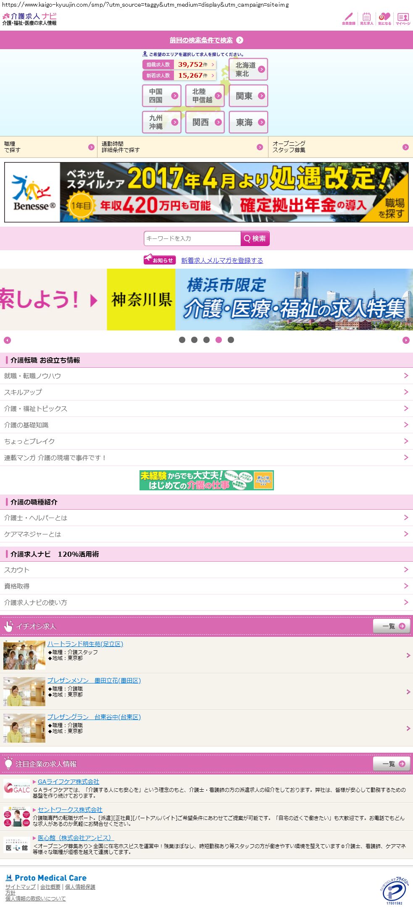Click arrow icon next to 前回の検索条件で検索
Screen dimensions: 413x911
pos(240,40)
